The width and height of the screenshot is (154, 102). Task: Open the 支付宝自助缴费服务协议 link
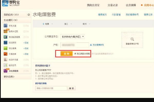coord(102,54)
